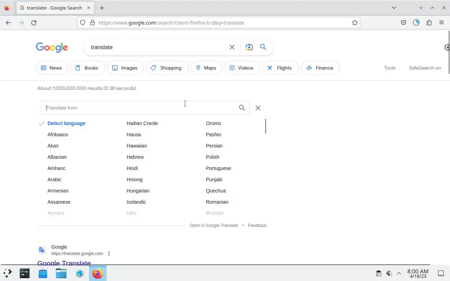
Task: Open the Firefox hamburger menu
Action: [x=442, y=22]
